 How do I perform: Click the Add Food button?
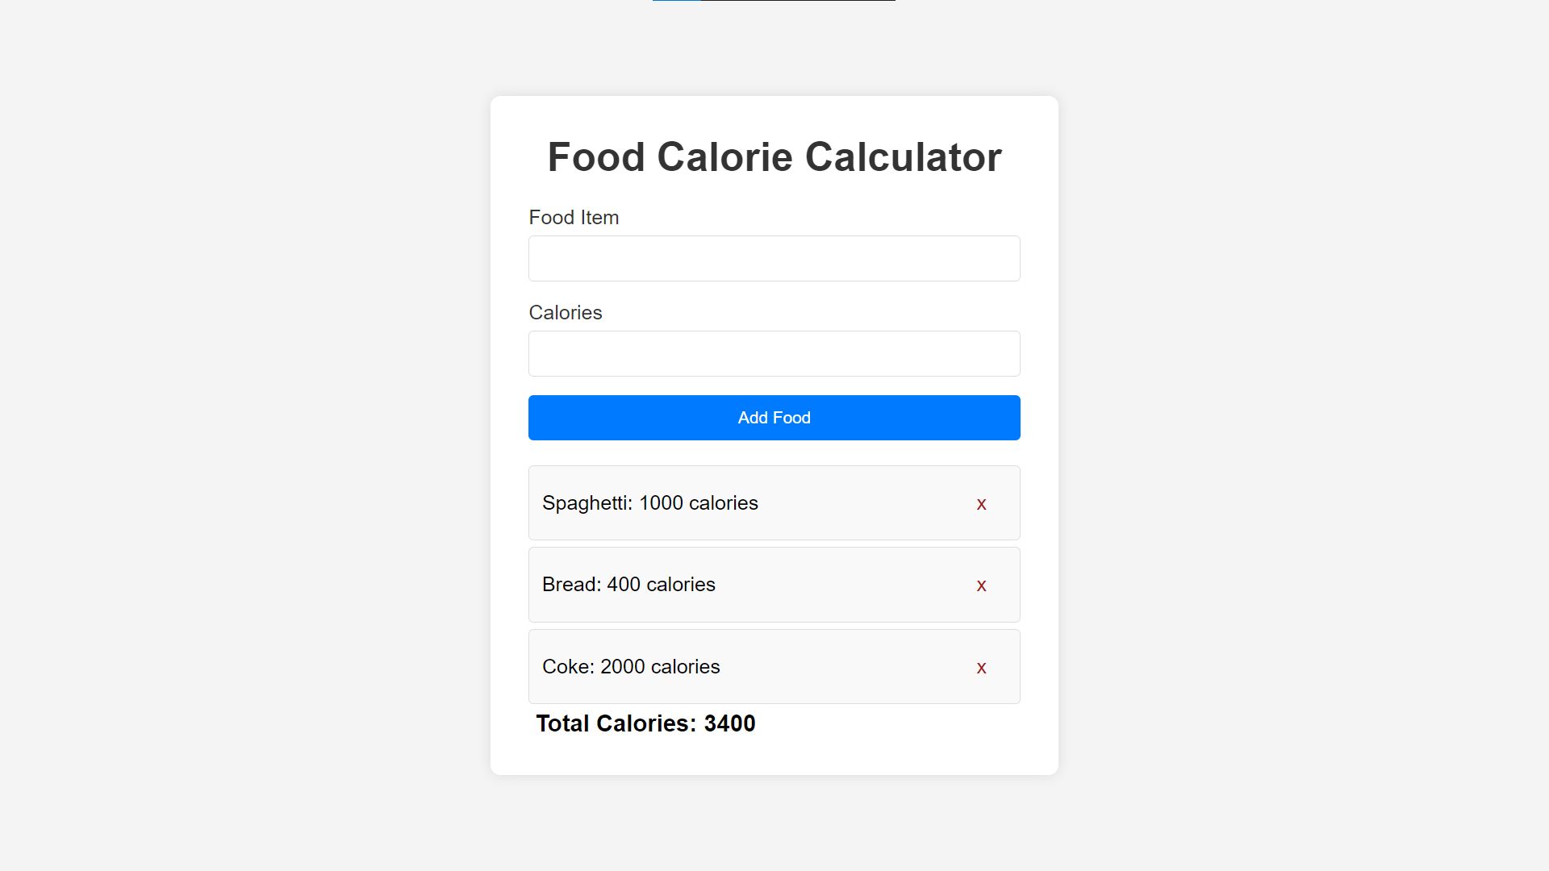pos(774,418)
